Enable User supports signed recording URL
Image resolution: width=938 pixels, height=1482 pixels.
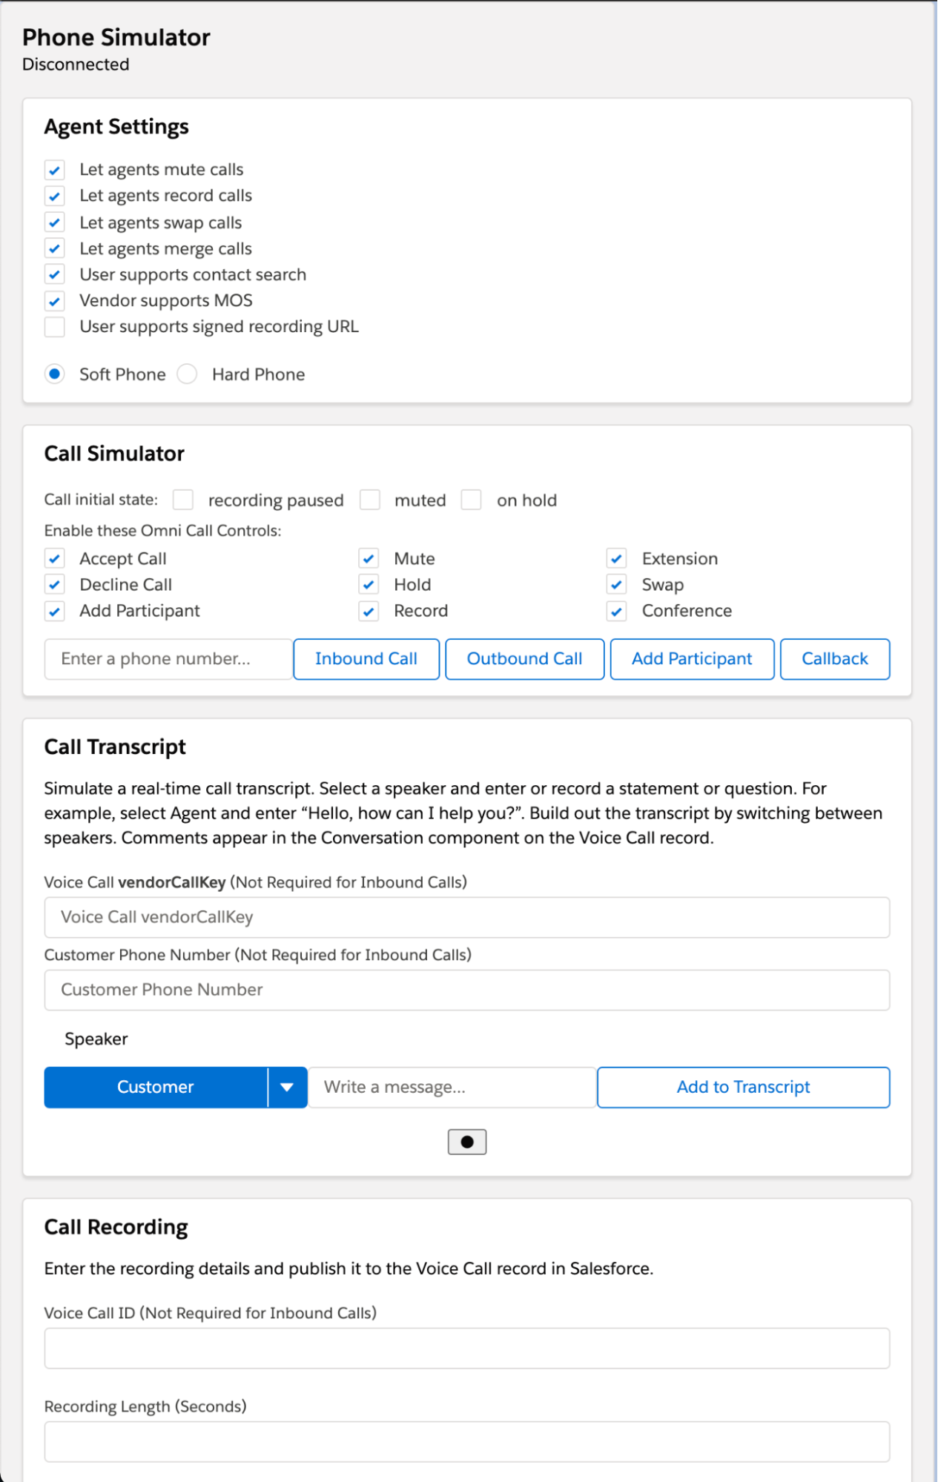click(x=55, y=327)
